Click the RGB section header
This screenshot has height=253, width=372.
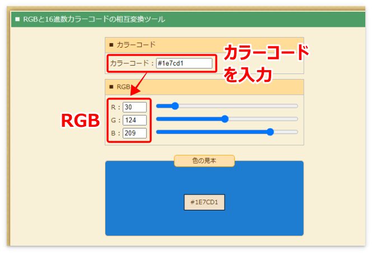[x=204, y=87]
